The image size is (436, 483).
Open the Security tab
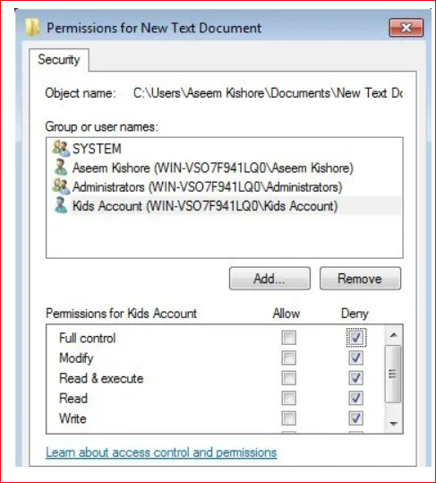59,59
